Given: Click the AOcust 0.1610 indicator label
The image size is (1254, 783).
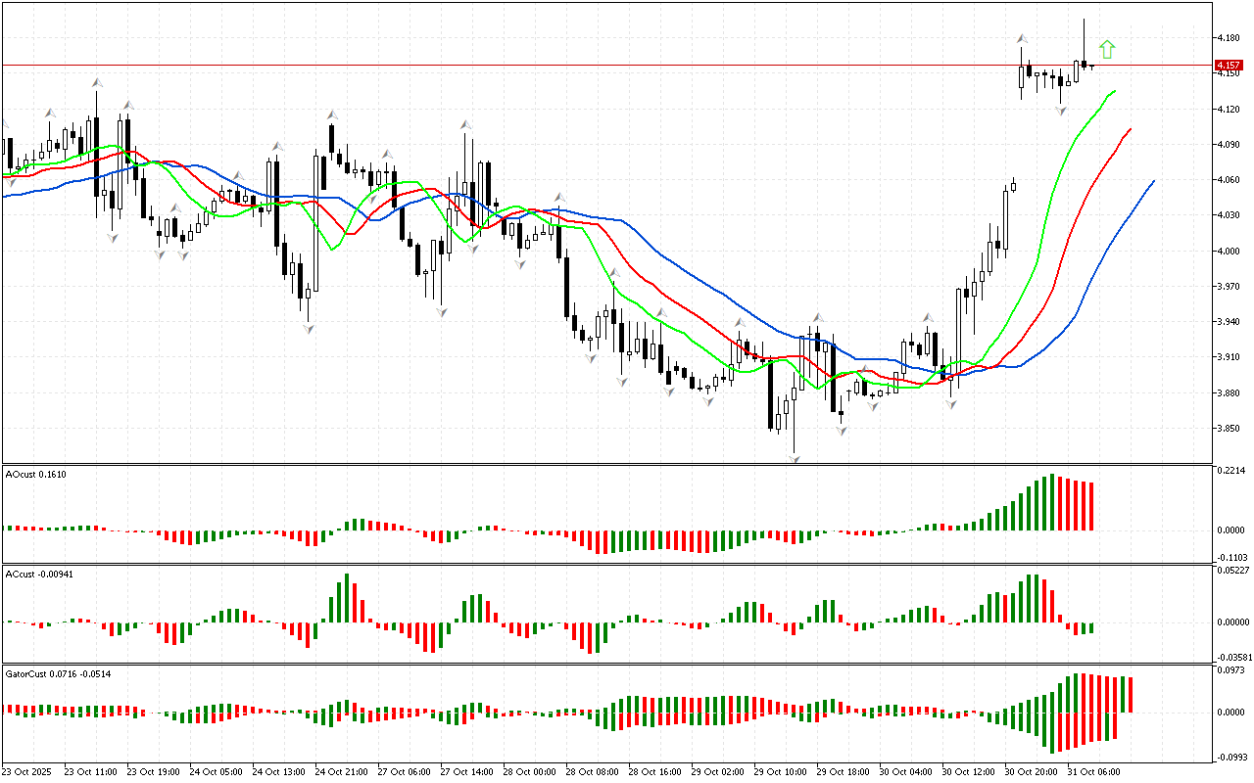Looking at the screenshot, I should point(36,474).
